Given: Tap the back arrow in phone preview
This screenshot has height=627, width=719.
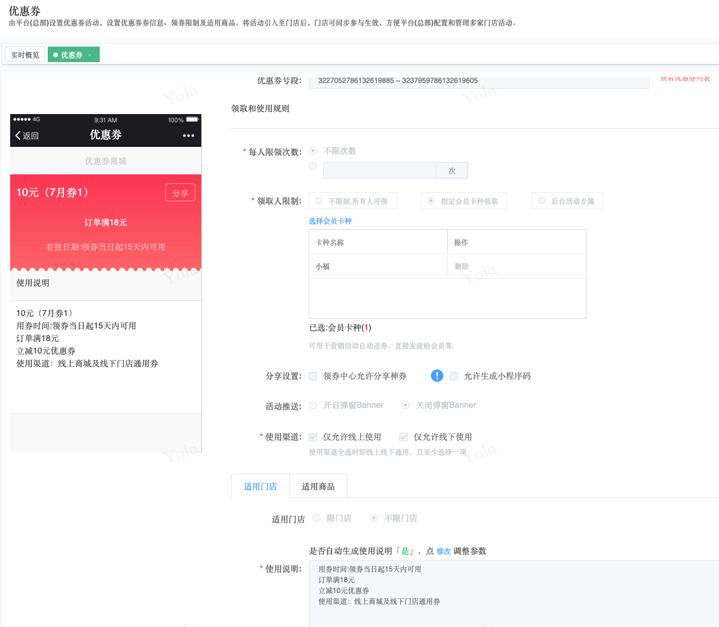Looking at the screenshot, I should [x=18, y=136].
